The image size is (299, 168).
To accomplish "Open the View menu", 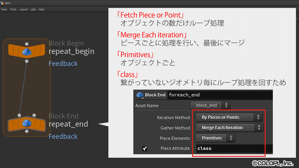I will click(4, 9).
